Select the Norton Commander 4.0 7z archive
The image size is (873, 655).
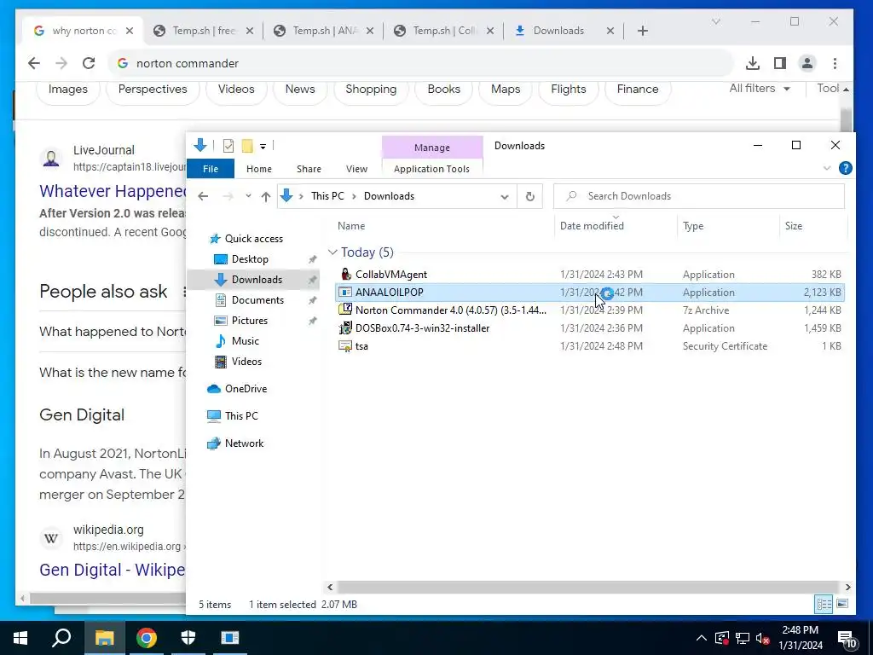tap(590, 310)
